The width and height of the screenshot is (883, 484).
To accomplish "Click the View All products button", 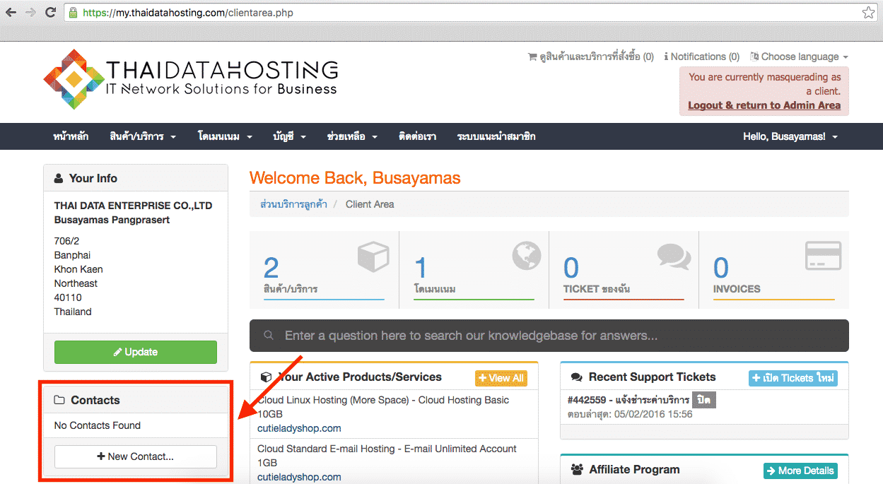I will [501, 378].
